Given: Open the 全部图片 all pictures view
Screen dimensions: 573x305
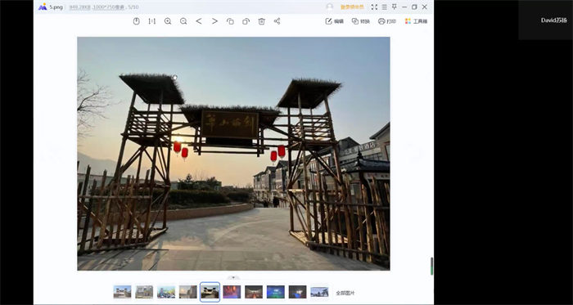Looking at the screenshot, I should (345, 293).
